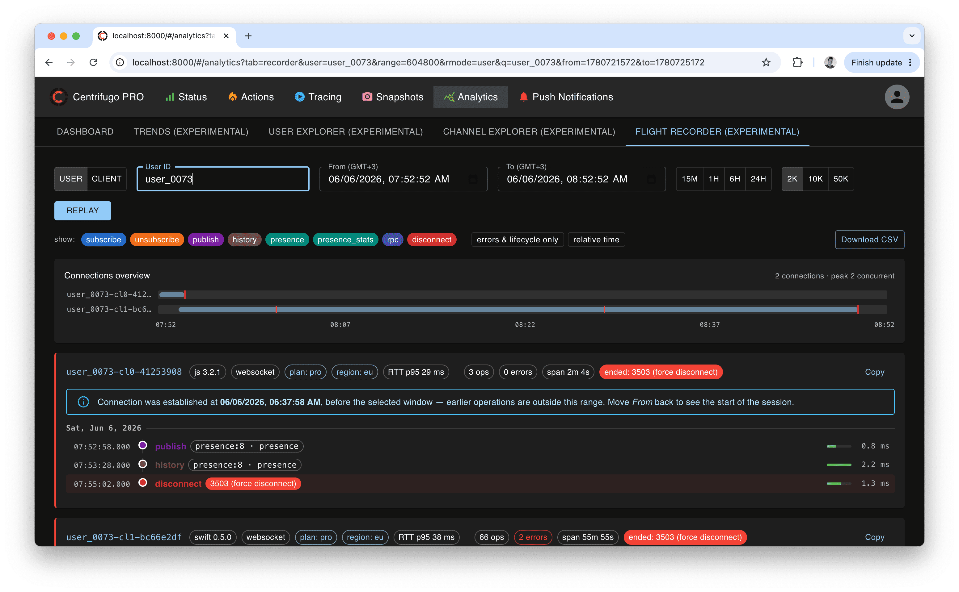Click the history event timeline dot

pyautogui.click(x=143, y=464)
